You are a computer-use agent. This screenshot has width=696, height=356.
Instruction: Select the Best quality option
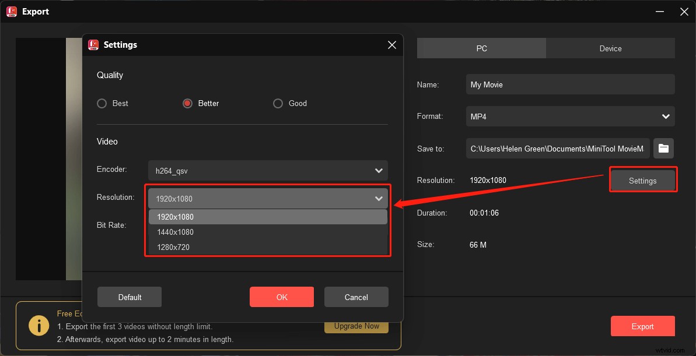tap(101, 103)
